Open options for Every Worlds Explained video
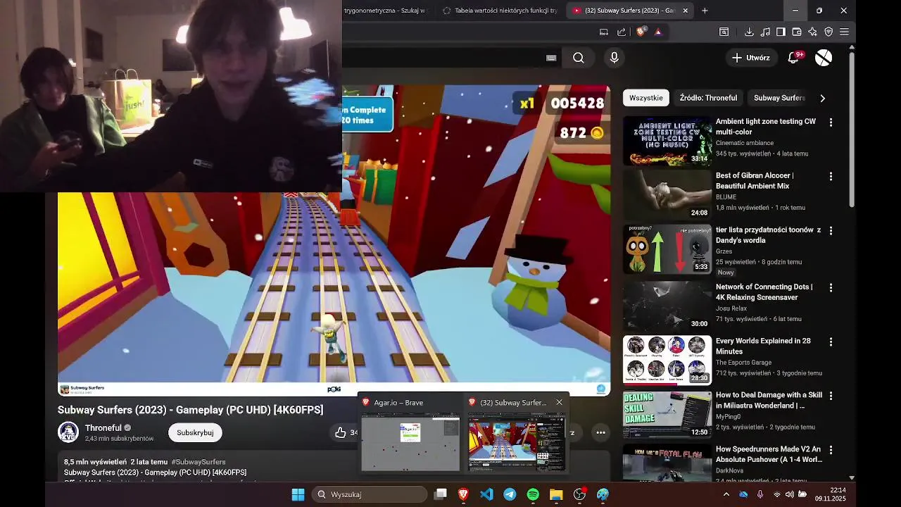This screenshot has width=901, height=507. pos(831,342)
